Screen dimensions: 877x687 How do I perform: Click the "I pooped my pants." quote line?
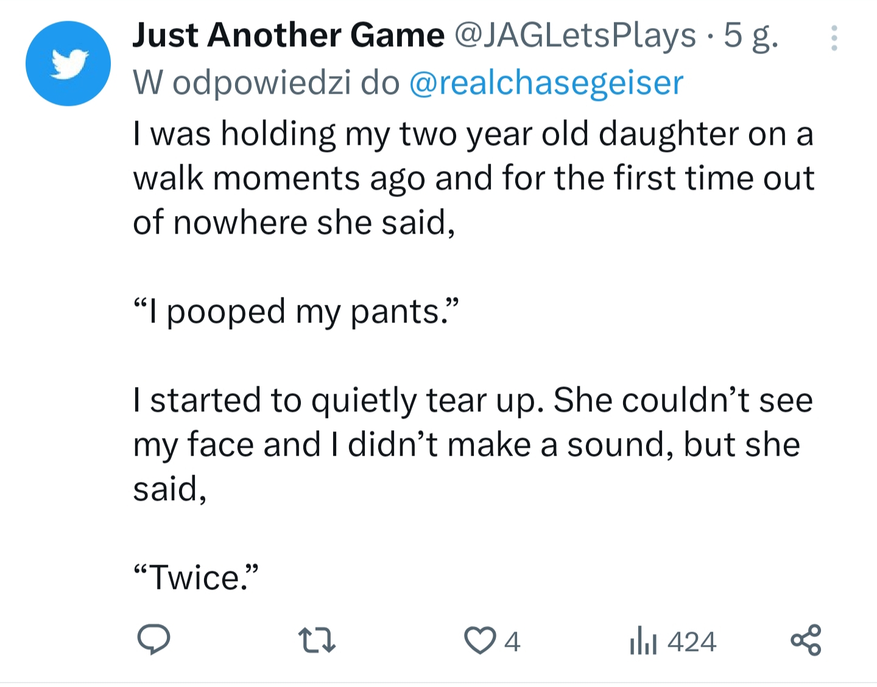point(295,312)
